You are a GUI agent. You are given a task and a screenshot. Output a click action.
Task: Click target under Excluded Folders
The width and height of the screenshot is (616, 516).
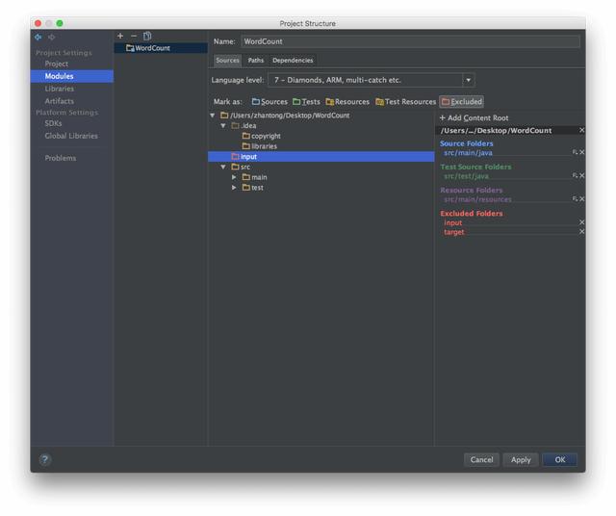[453, 232]
